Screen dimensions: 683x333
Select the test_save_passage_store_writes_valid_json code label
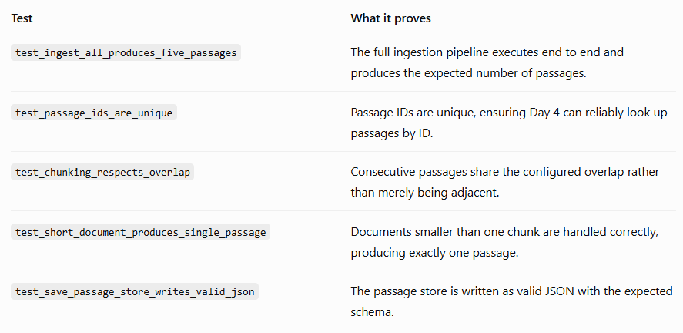pos(135,291)
